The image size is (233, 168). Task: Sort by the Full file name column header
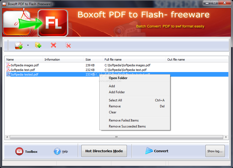pos(134,60)
